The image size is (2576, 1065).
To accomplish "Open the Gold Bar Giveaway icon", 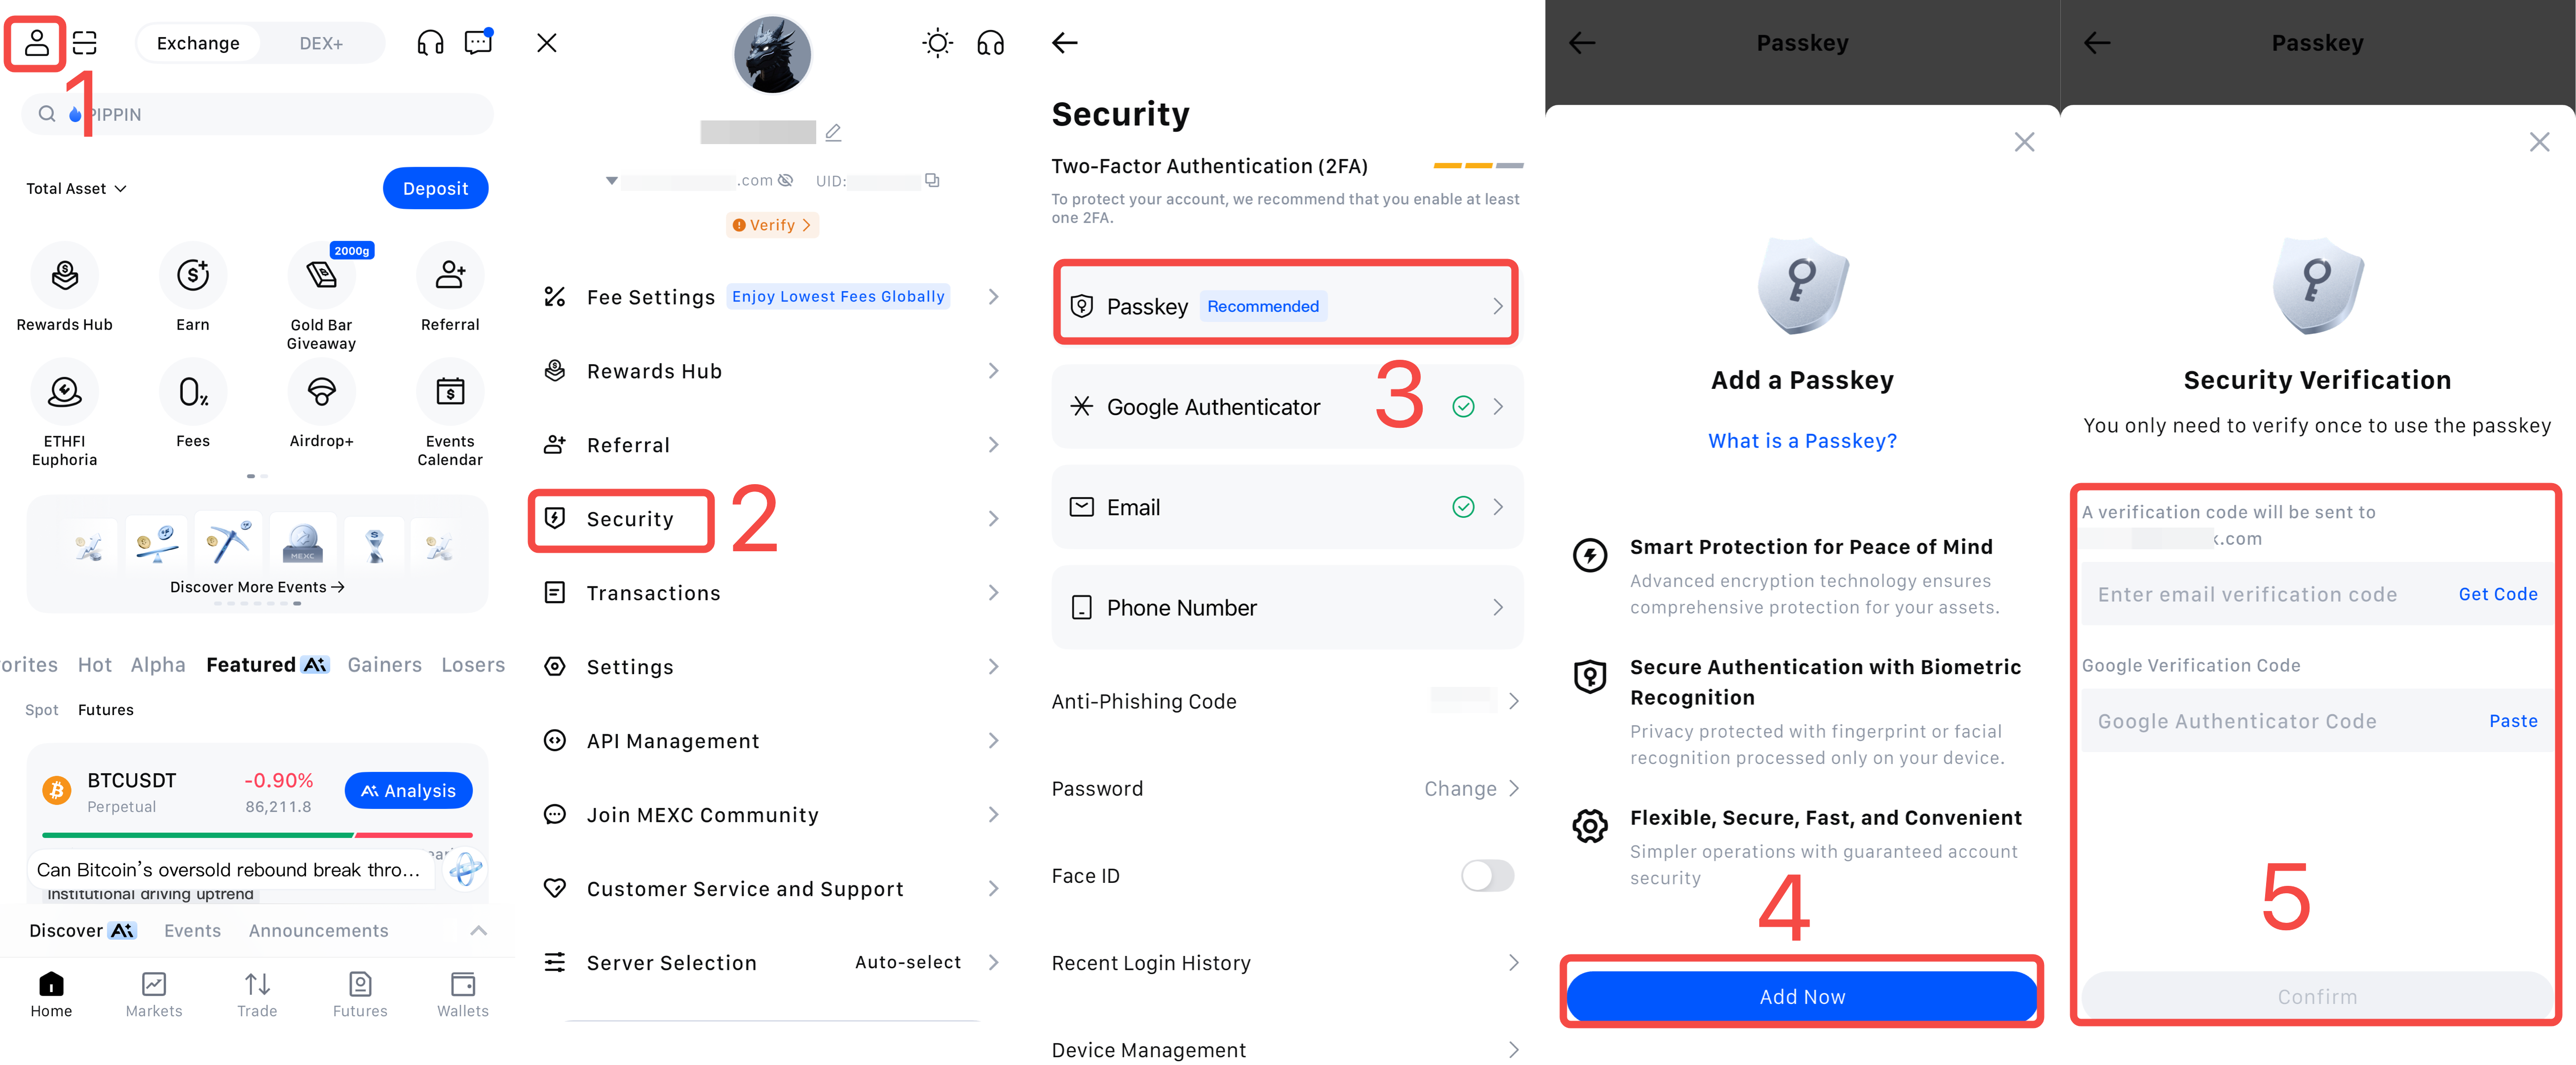I will [321, 275].
